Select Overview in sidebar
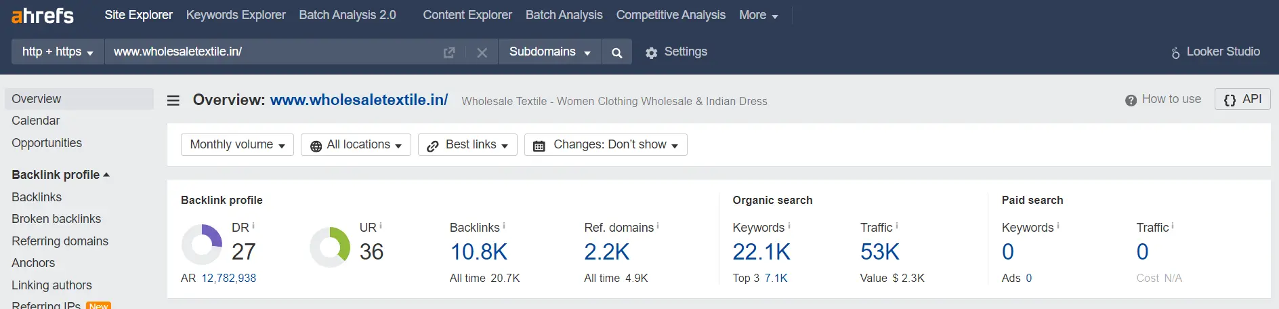This screenshot has width=1279, height=309. pos(79,99)
